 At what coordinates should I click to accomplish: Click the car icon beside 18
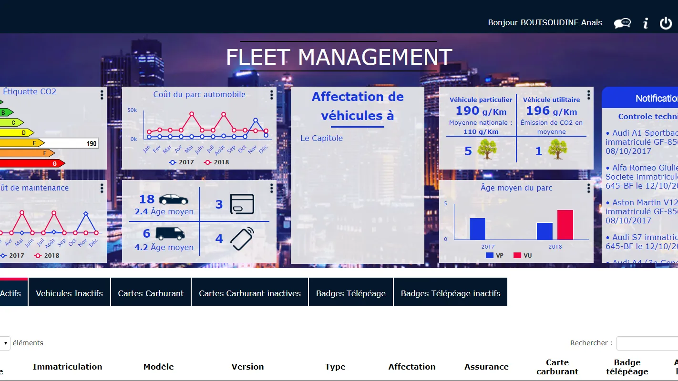(173, 199)
